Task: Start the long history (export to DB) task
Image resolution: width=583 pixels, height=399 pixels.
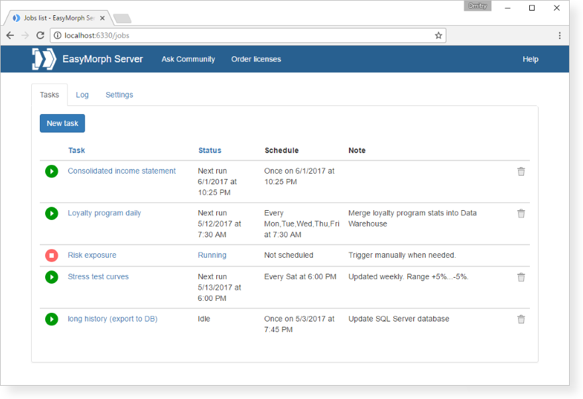Action: (x=52, y=319)
